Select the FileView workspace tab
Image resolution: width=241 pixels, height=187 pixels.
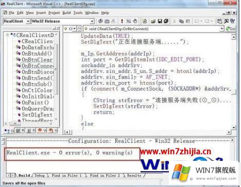(x=31, y=131)
